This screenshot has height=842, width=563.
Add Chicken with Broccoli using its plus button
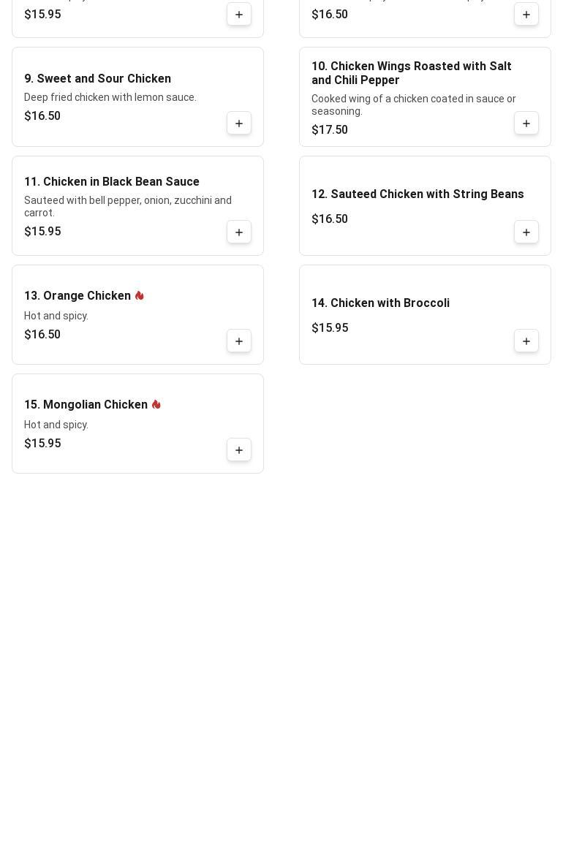pos(526,341)
